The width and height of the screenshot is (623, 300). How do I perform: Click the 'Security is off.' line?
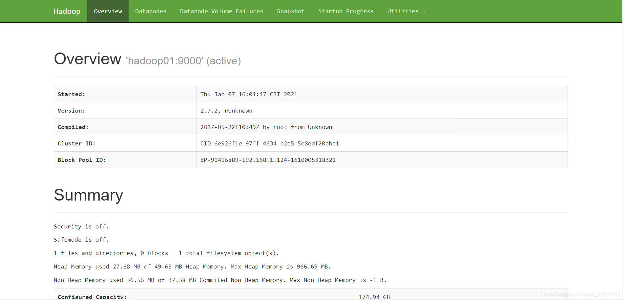tap(81, 226)
